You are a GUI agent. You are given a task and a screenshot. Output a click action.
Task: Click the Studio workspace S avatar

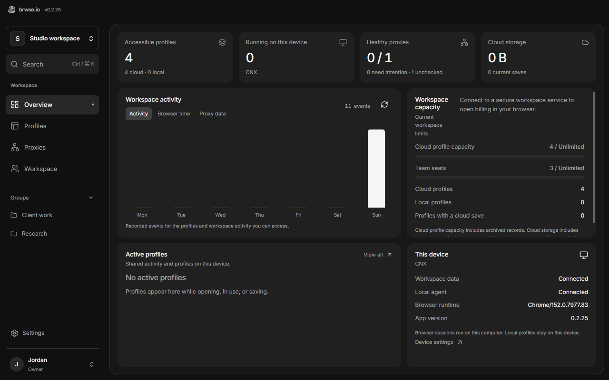[18, 38]
